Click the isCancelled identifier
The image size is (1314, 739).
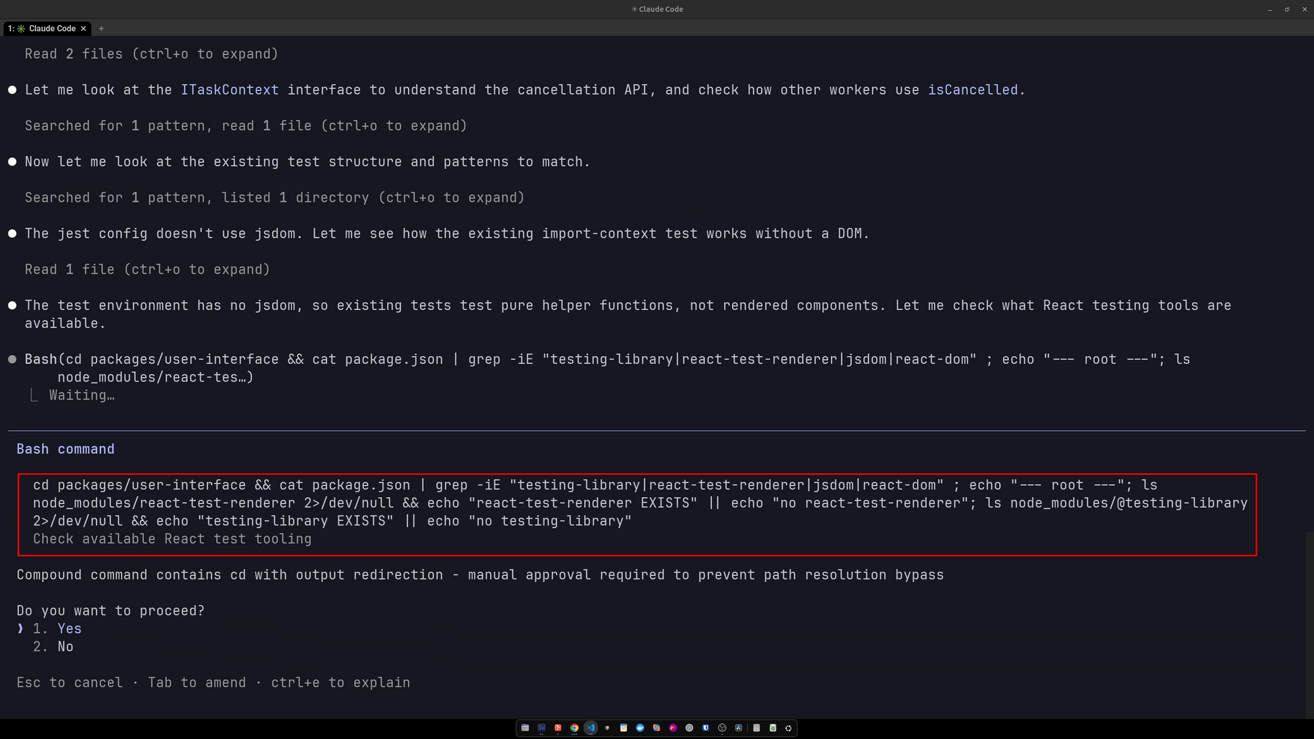coord(972,90)
